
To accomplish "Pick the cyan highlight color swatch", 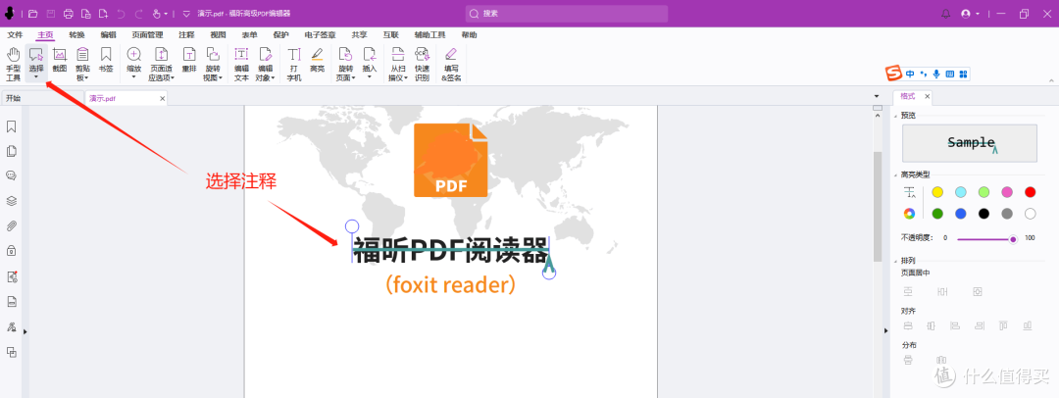I will coord(960,192).
